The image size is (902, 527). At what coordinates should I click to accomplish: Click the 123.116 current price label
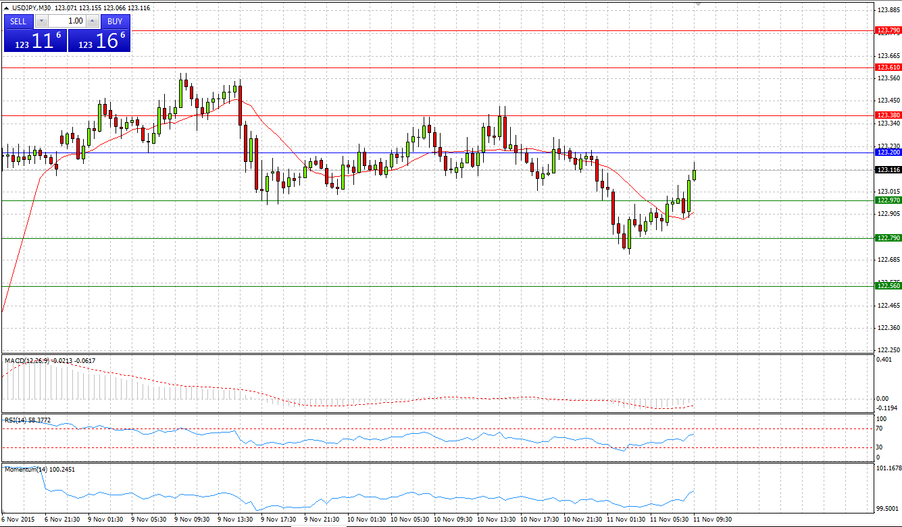pos(888,170)
